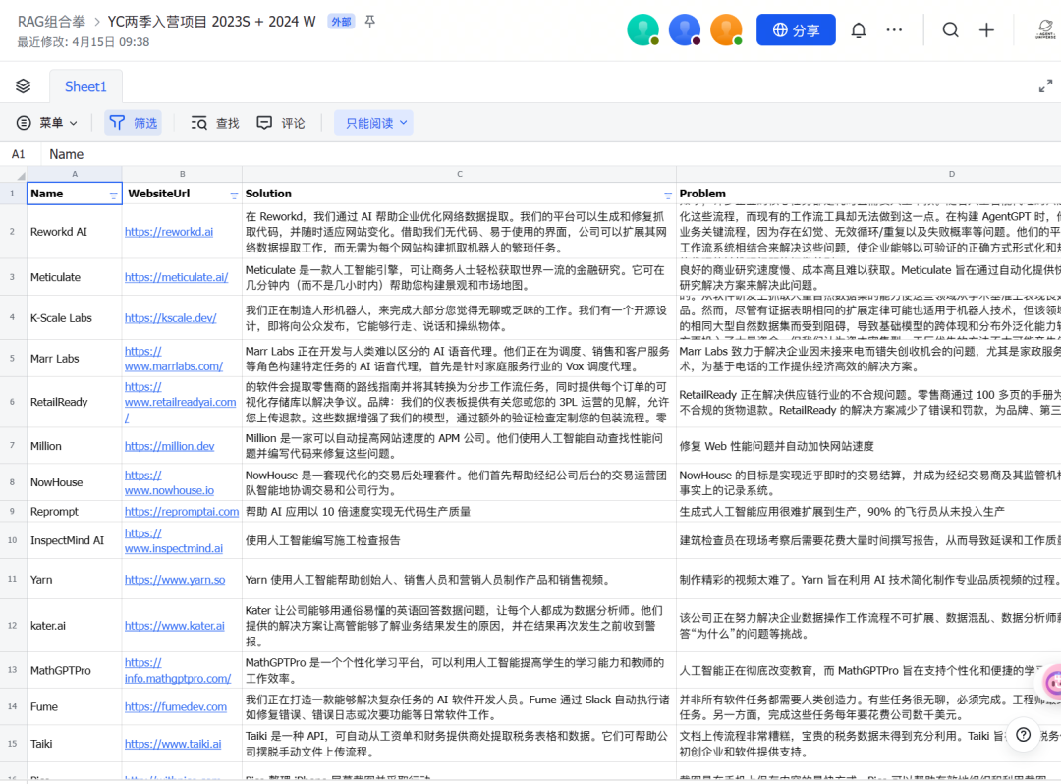Image resolution: width=1061 pixels, height=784 pixels.
Task: Click the RAG组合拳 breadcrumb
Action: [x=51, y=22]
